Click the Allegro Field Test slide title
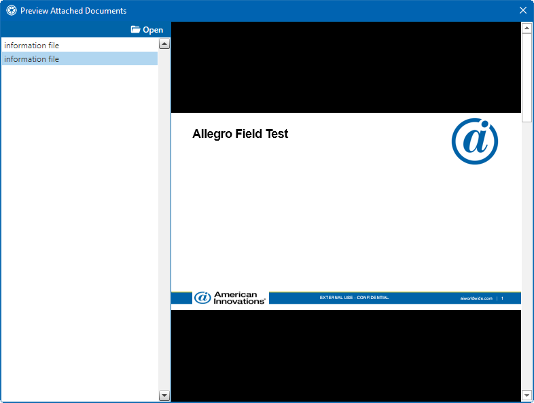Viewport: 534px width, 403px height. click(x=240, y=134)
